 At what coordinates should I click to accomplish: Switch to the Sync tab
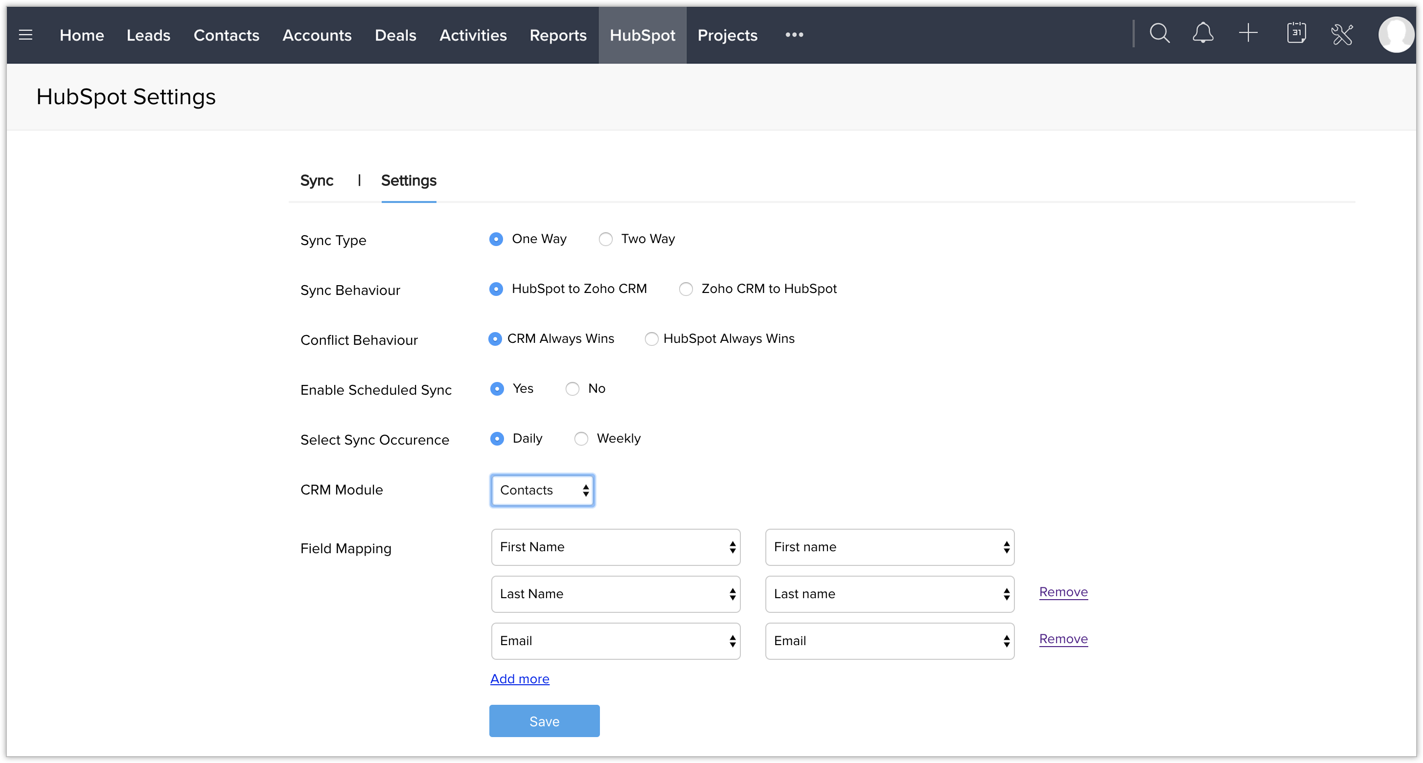tap(317, 180)
